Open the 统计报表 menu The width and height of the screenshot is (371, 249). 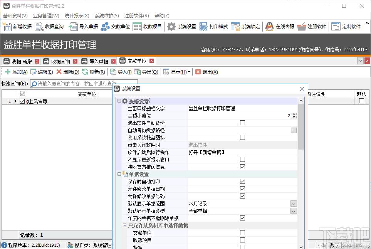click(x=77, y=16)
